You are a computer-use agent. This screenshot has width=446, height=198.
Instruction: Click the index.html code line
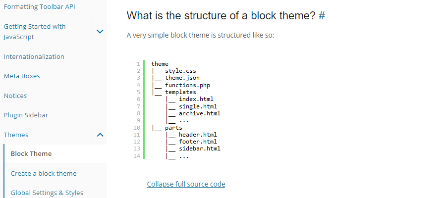[x=196, y=99]
